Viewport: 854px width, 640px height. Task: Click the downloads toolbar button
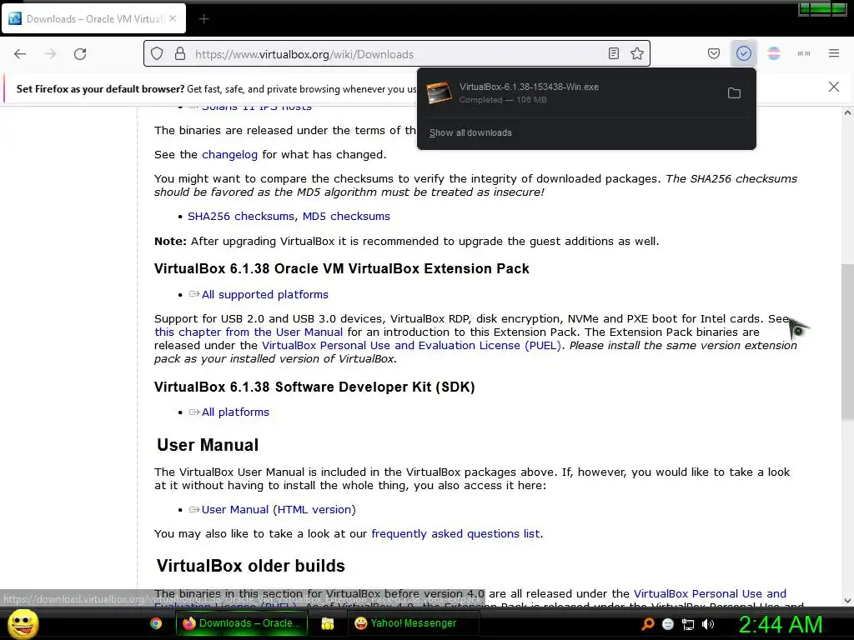(x=743, y=53)
